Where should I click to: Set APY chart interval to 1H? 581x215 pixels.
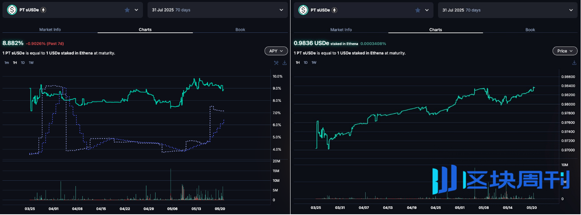(x=15, y=63)
